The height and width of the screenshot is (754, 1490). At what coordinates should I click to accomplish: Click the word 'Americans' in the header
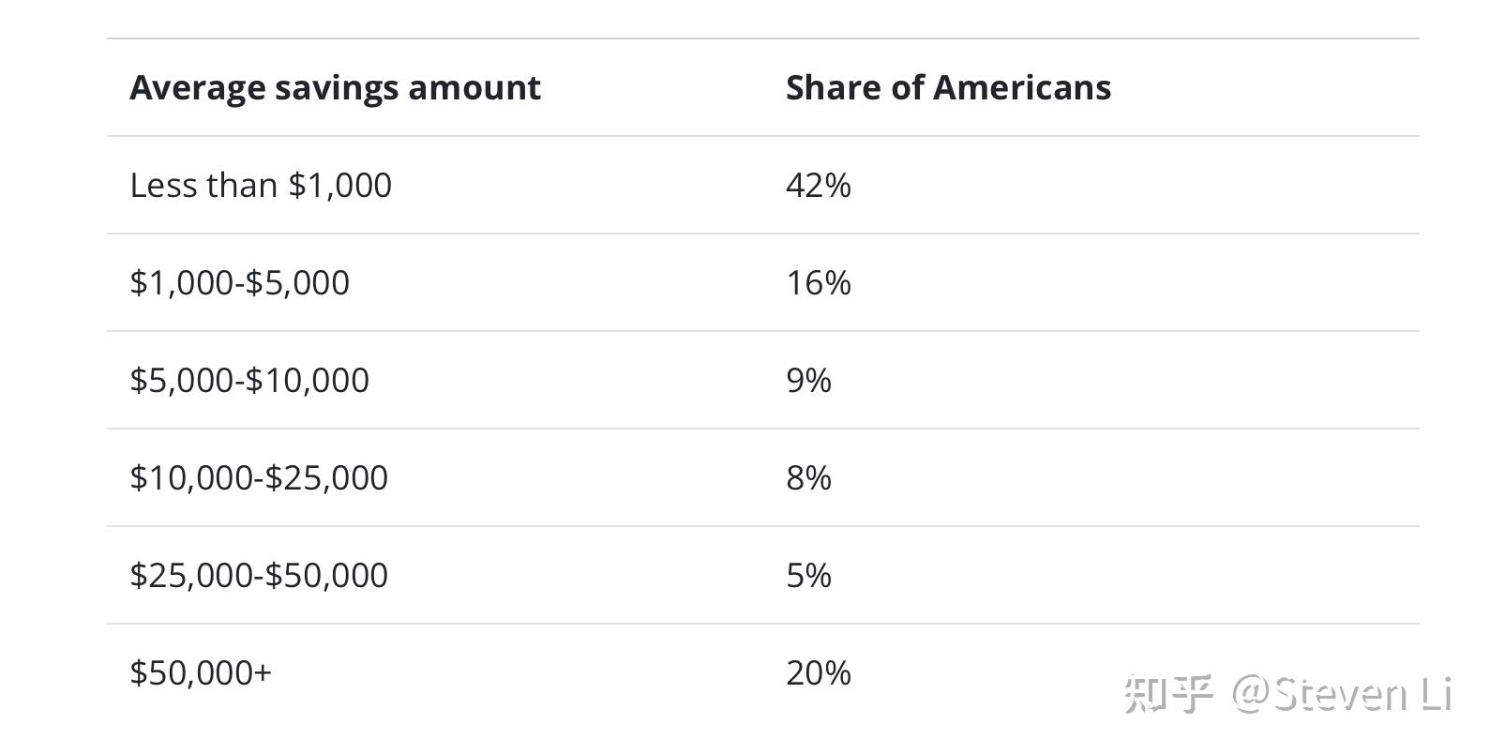pyautogui.click(x=1022, y=88)
